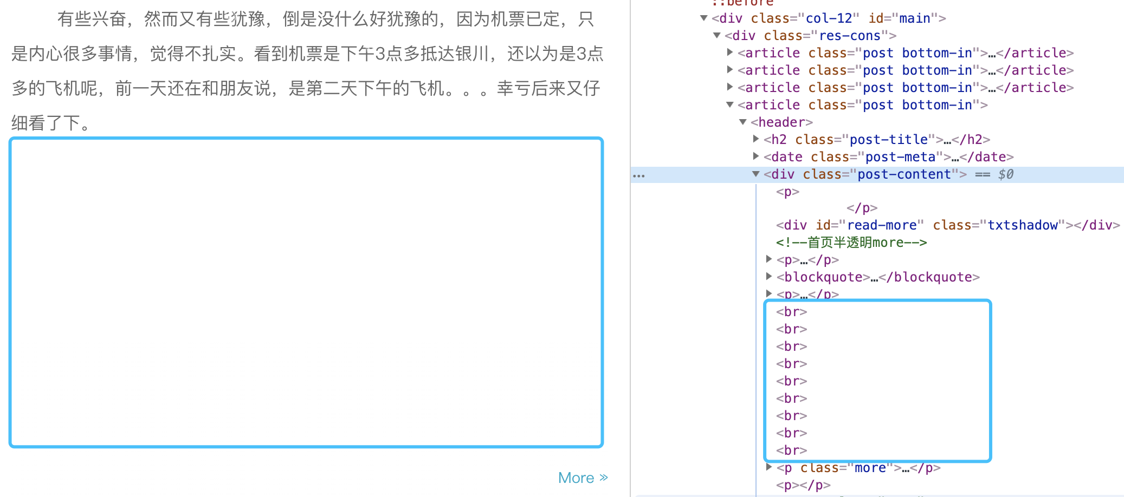
Task: Click the date post-meta element text
Action: (x=889, y=157)
